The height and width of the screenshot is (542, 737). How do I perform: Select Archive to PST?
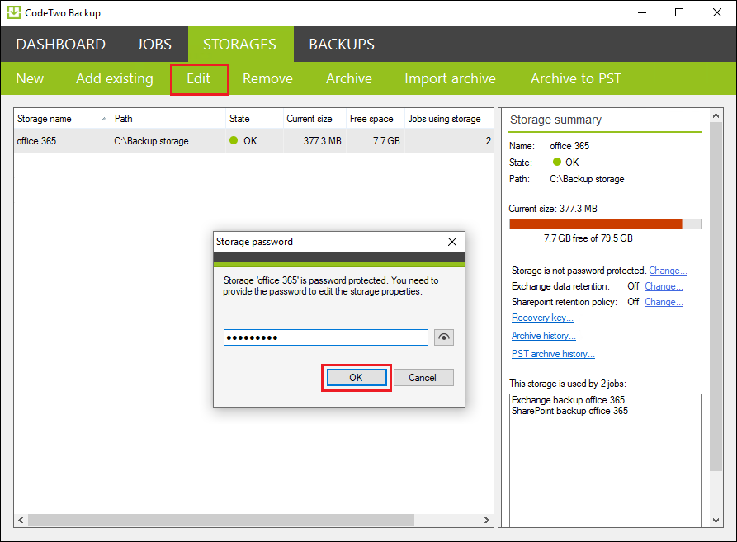tap(576, 78)
